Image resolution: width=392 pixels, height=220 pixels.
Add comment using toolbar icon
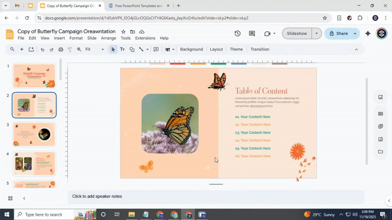click(x=156, y=49)
